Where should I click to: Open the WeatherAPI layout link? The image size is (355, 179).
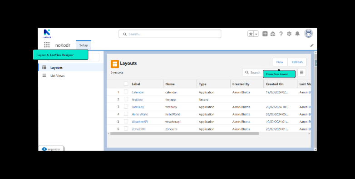140,122
